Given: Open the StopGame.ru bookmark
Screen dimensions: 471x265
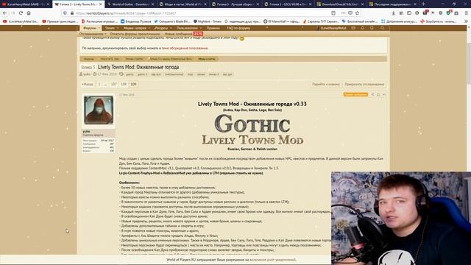Looking at the screenshot, I should [x=439, y=21].
